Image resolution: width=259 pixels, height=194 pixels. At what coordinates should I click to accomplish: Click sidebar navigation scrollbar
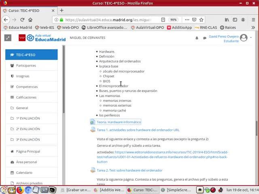tap(64, 79)
